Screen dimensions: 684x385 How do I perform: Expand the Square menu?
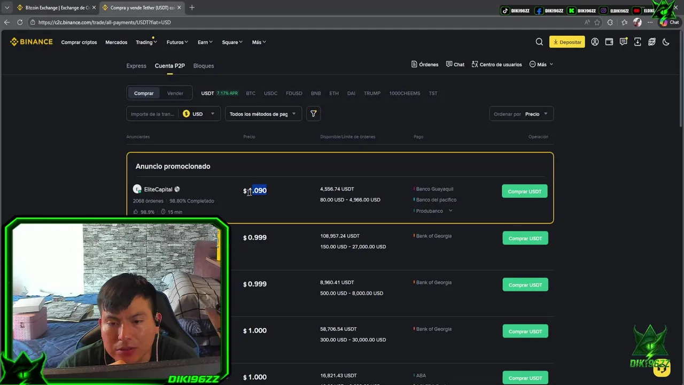232,42
